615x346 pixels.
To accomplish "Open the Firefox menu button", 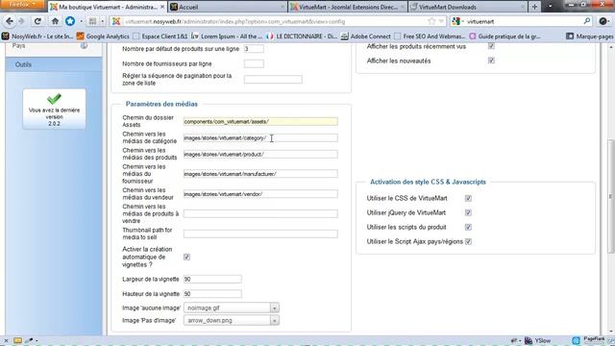I will [22, 5].
